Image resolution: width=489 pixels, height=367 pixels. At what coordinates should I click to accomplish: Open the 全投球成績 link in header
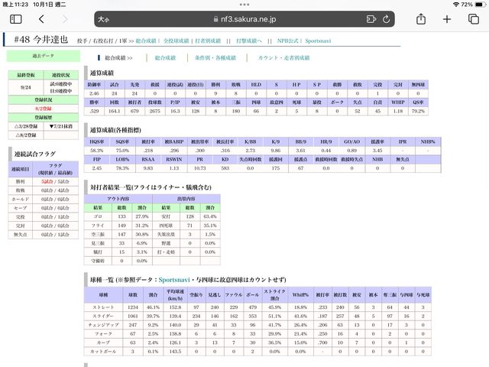click(x=179, y=41)
